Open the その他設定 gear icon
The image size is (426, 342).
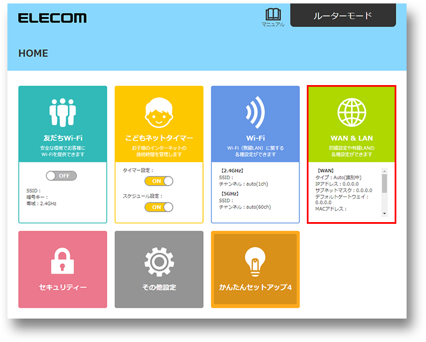[x=159, y=261]
